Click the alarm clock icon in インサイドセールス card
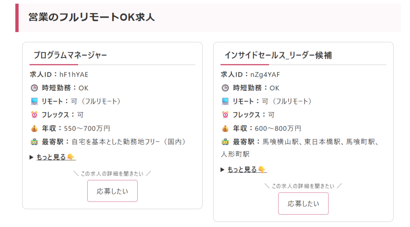 tap(225, 115)
